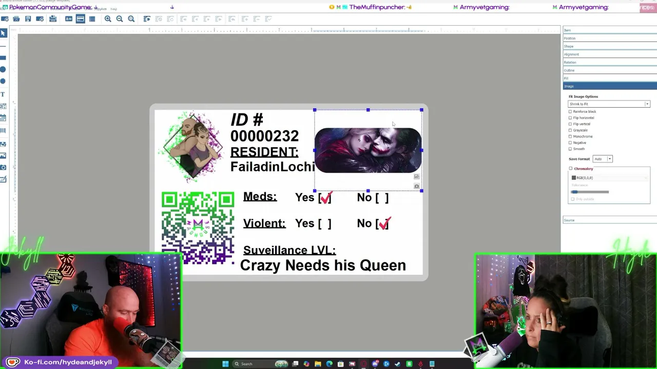Expand the Rotation properties section
This screenshot has height=369, width=657.
[610, 63]
